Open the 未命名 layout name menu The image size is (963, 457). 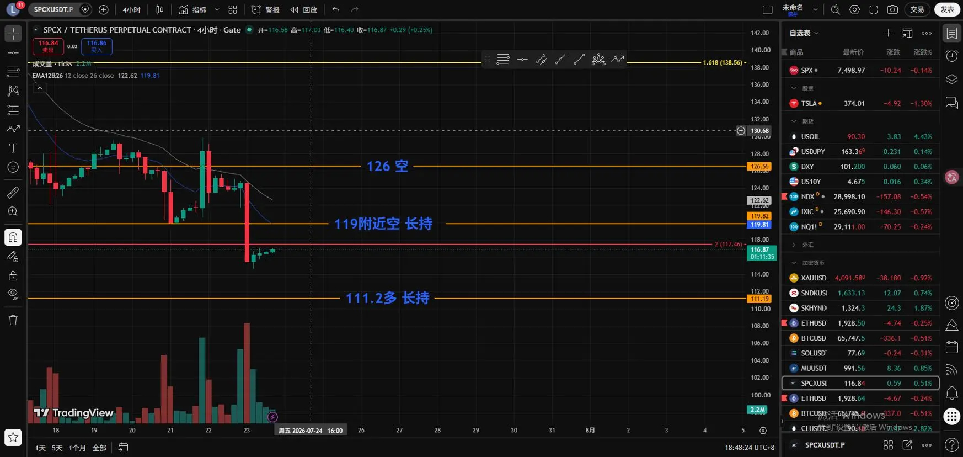pyautogui.click(x=800, y=9)
